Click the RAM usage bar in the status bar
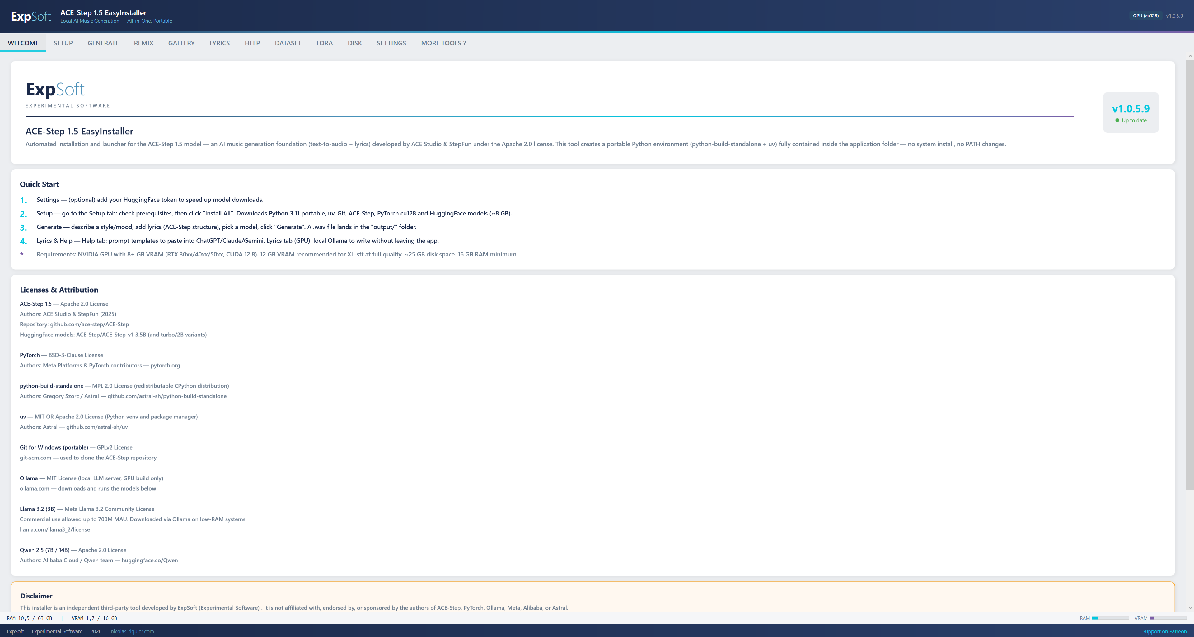Viewport: 1194px width, 637px height. tap(1110, 618)
